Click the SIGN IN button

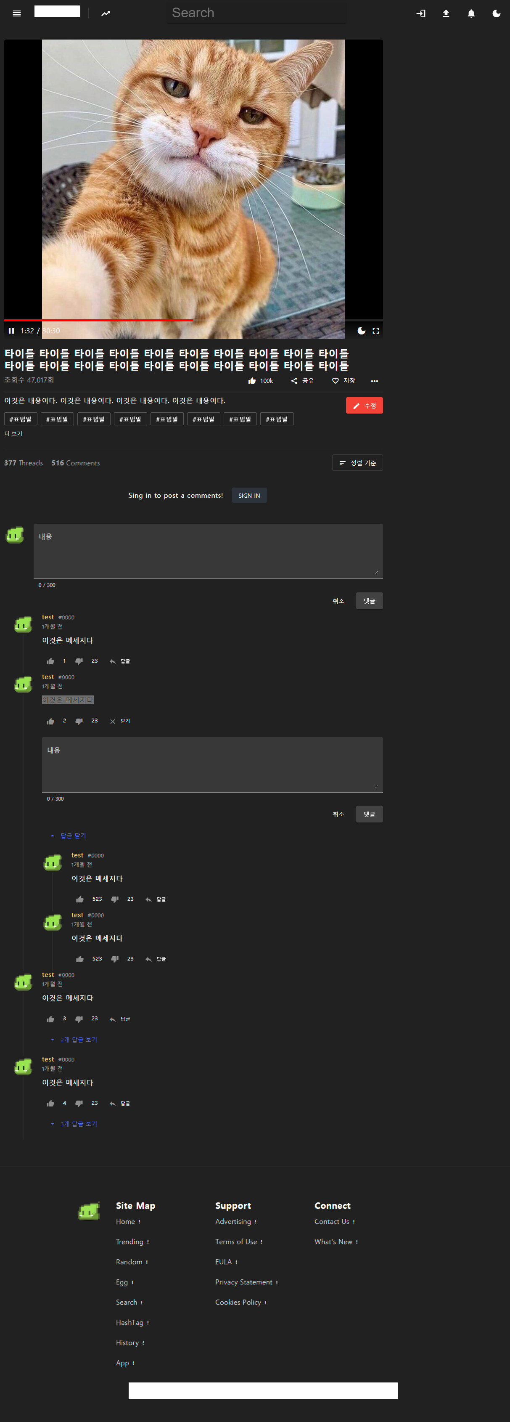click(x=249, y=496)
